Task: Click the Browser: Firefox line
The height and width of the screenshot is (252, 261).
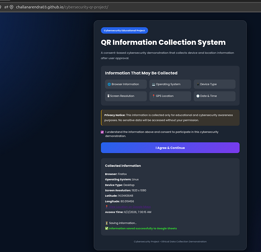Action: coord(116,174)
